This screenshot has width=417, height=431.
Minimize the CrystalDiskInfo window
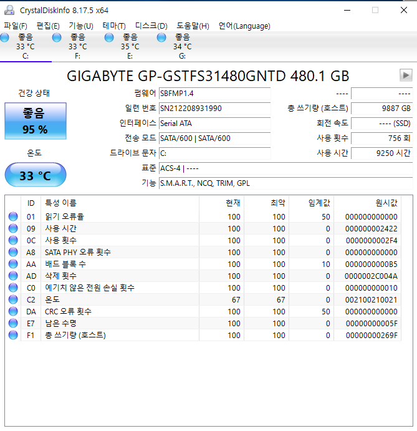pyautogui.click(x=347, y=10)
